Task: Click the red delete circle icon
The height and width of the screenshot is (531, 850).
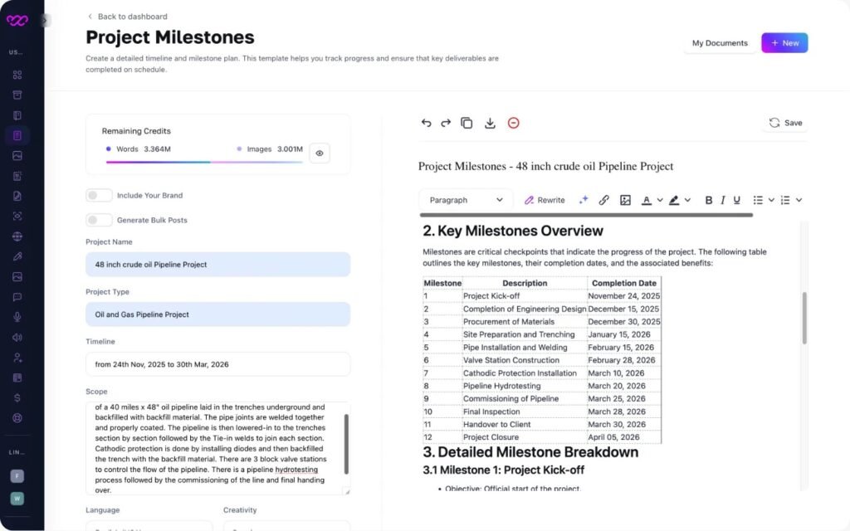Action: coord(513,123)
